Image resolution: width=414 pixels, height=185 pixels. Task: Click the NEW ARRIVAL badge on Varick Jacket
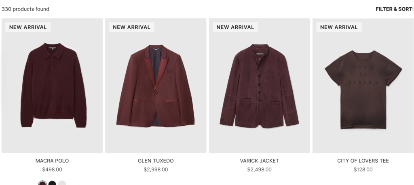[235, 27]
